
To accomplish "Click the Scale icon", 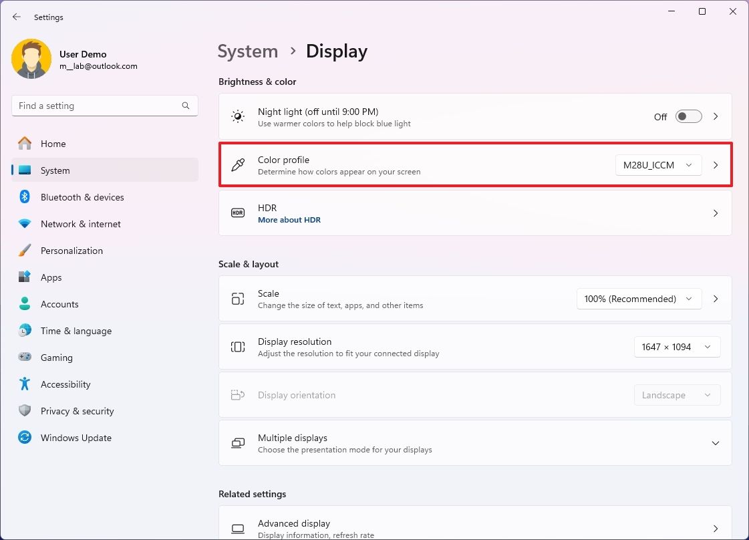I will point(237,299).
